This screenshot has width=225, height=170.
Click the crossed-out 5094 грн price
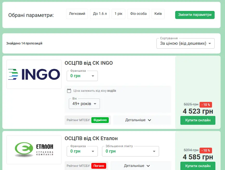191,150
